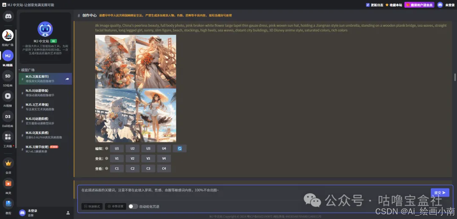The width and height of the screenshot is (457, 219).
Task: Click the user profile icon beside 未登录
Action: pos(68,213)
